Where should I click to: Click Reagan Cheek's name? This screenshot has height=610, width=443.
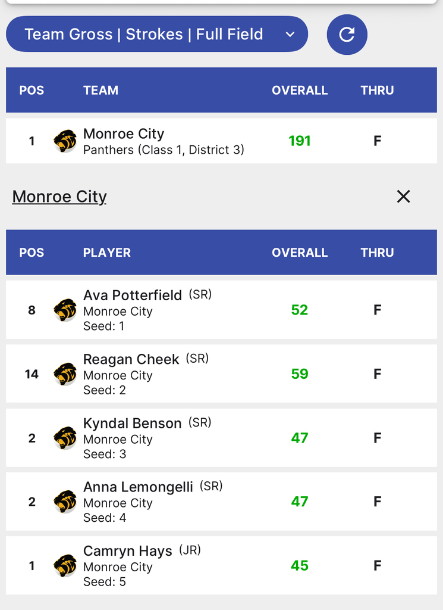tap(131, 359)
